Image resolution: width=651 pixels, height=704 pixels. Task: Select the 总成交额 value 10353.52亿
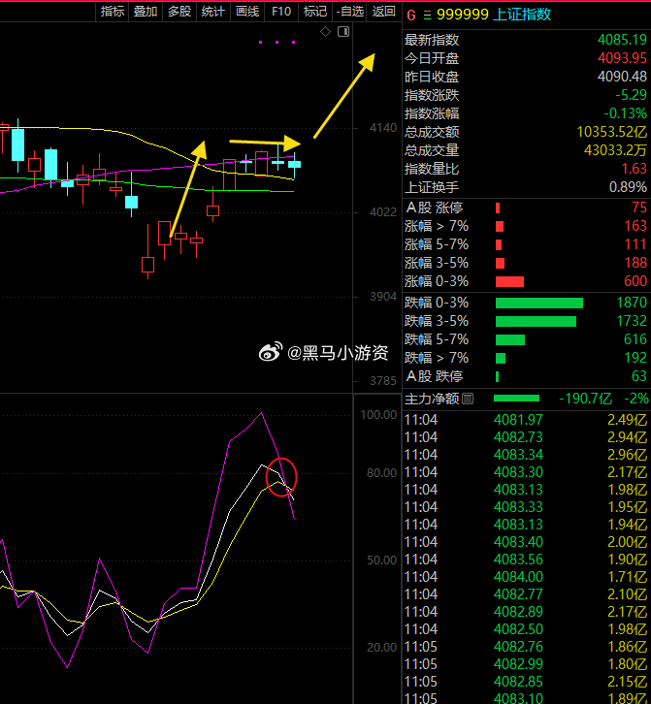[612, 132]
